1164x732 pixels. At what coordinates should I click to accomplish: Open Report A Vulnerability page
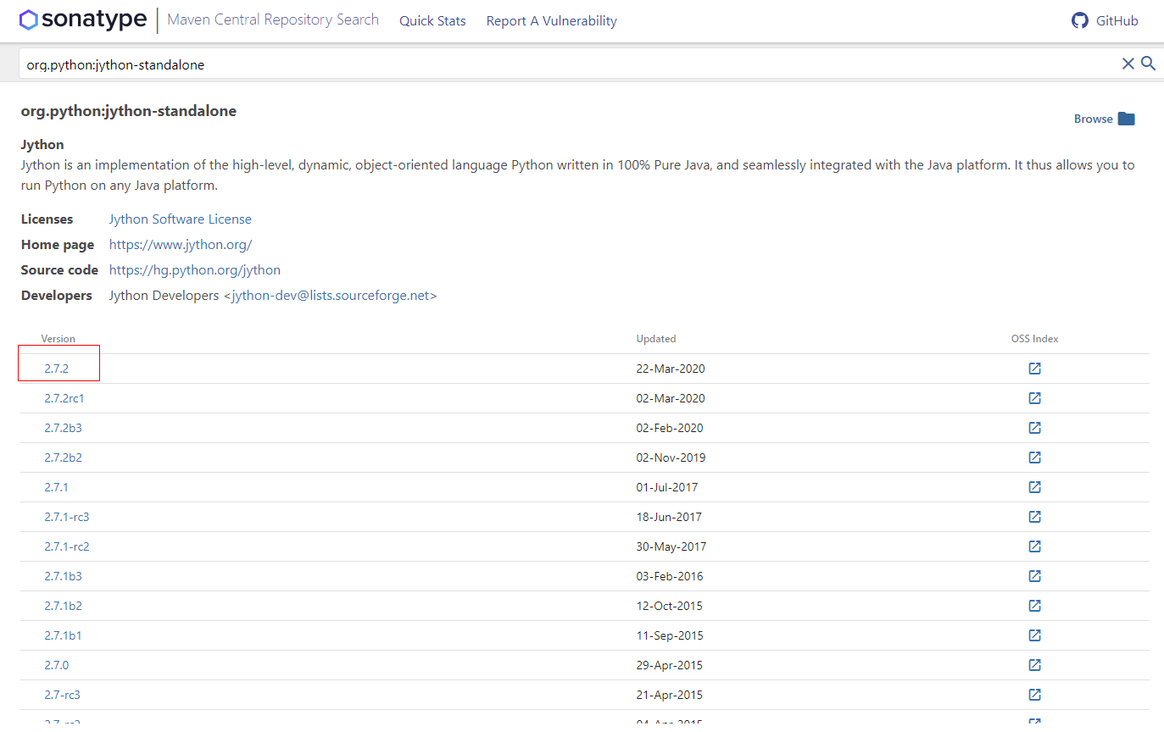point(551,21)
